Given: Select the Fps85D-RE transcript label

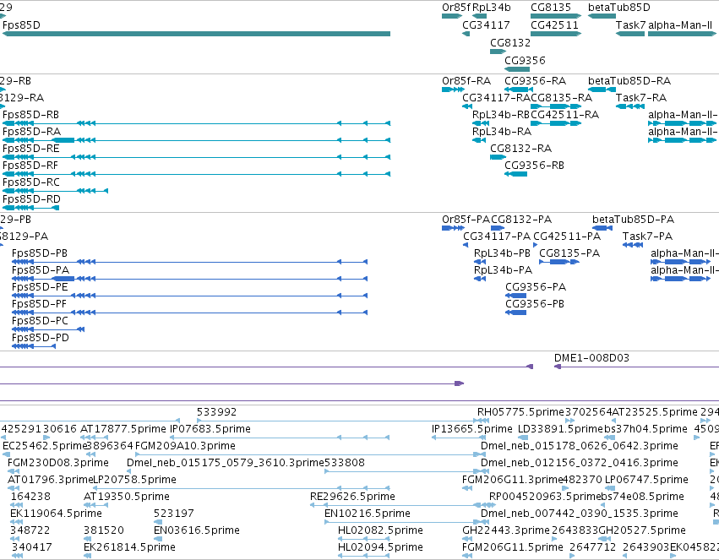Looking at the screenshot, I should click(x=30, y=149).
